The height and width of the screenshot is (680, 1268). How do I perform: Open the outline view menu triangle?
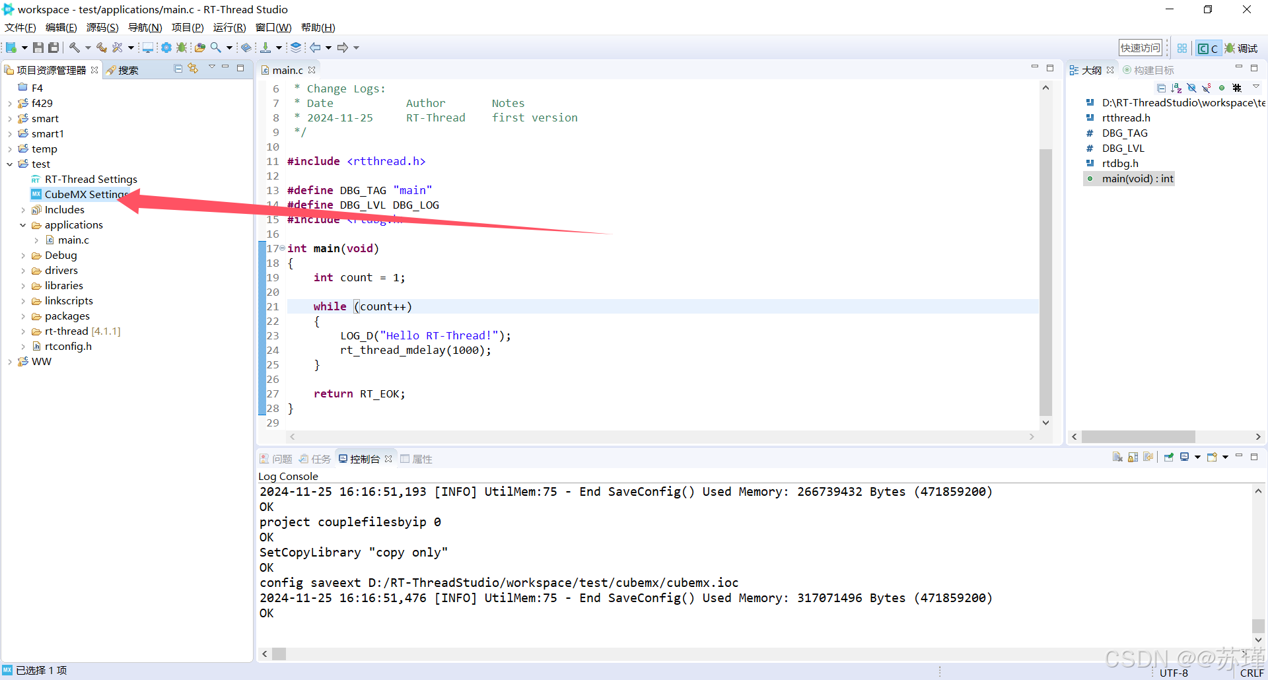click(1255, 86)
